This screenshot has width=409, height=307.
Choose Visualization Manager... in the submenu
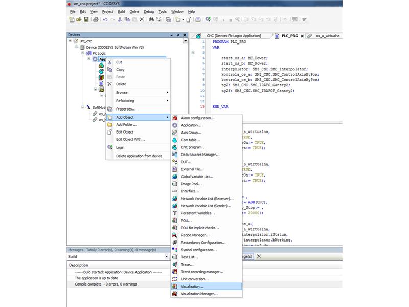[x=207, y=294]
